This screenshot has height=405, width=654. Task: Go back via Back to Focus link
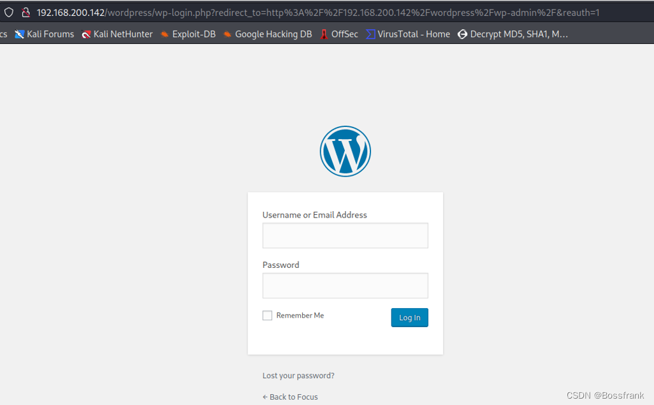tap(290, 397)
